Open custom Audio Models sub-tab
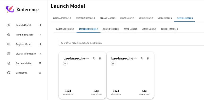The height and width of the screenshot is (100, 204). point(149,29)
